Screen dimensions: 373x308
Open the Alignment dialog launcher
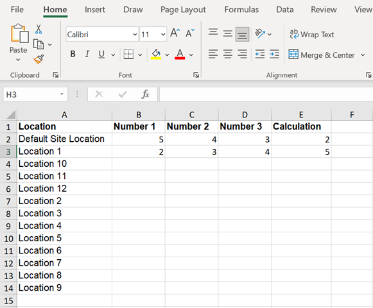[x=369, y=75]
